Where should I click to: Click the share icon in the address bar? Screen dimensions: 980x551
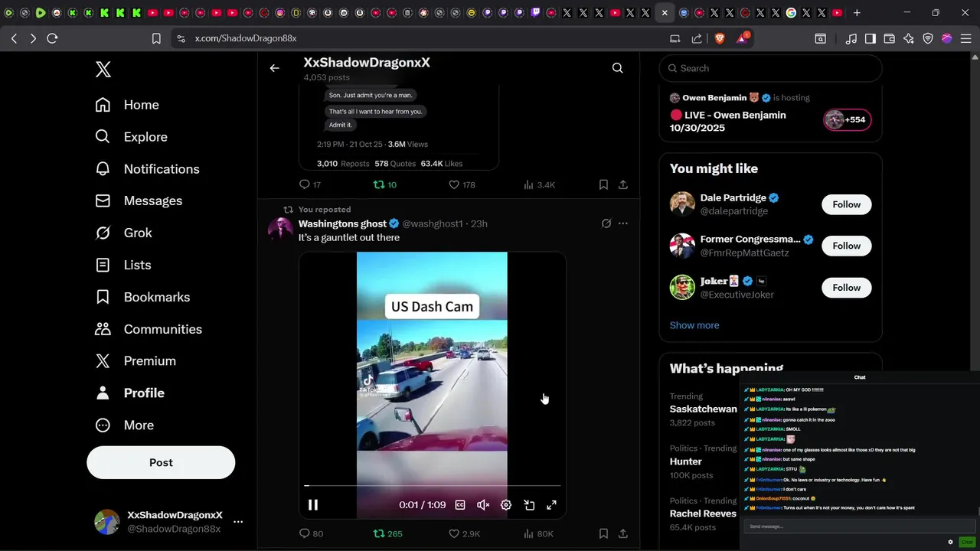click(697, 38)
